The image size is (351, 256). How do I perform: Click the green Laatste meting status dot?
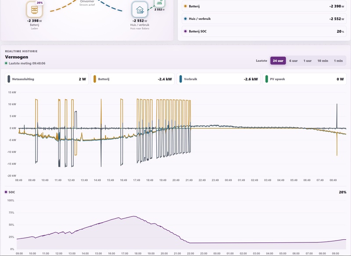pyautogui.click(x=6, y=63)
